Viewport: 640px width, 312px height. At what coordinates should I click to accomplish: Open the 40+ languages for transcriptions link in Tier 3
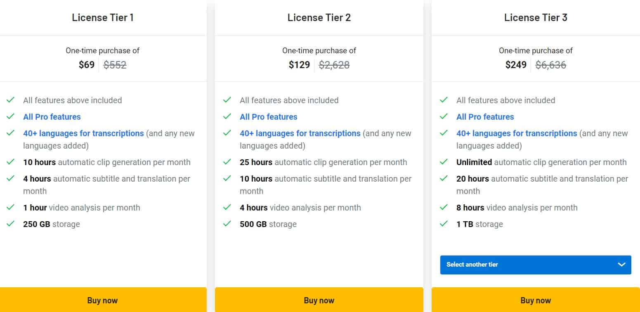pos(517,133)
